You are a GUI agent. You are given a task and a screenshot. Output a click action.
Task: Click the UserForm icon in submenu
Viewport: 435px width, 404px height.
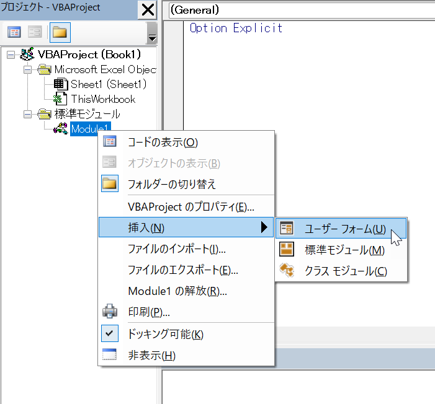pos(286,228)
